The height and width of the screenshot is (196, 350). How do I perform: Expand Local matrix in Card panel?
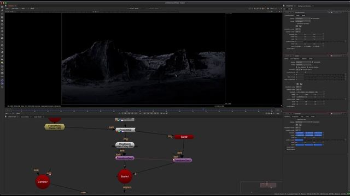(290, 107)
